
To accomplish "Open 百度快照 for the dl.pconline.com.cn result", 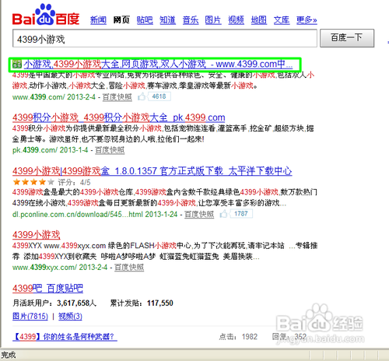I will [x=199, y=214].
